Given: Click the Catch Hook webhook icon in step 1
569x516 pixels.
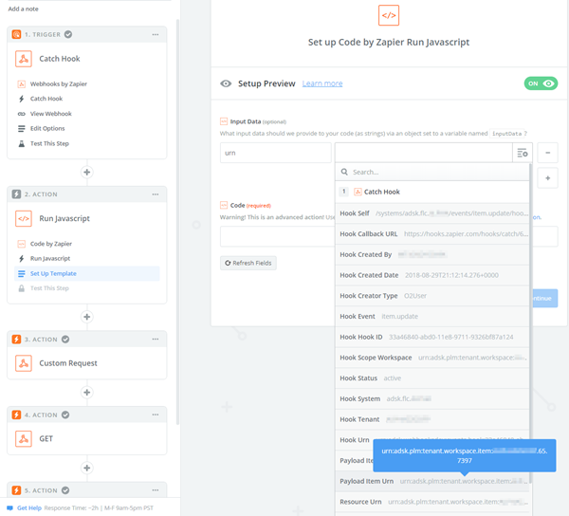Looking at the screenshot, I should [x=24, y=59].
